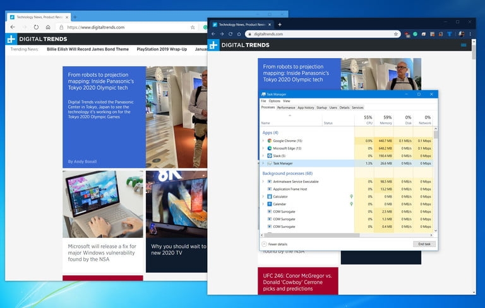Open a new tab in the Edge window
The image size is (485, 308).
[x=75, y=17]
